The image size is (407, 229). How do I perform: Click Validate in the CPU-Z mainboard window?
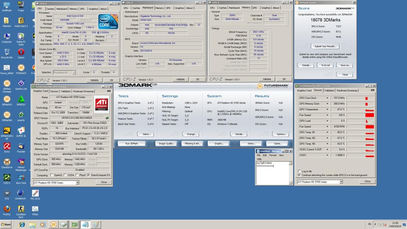(180, 79)
